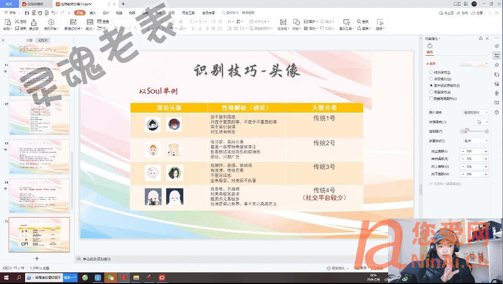Collapse the Fill section triangle
503x284 pixels.
tap(427, 64)
